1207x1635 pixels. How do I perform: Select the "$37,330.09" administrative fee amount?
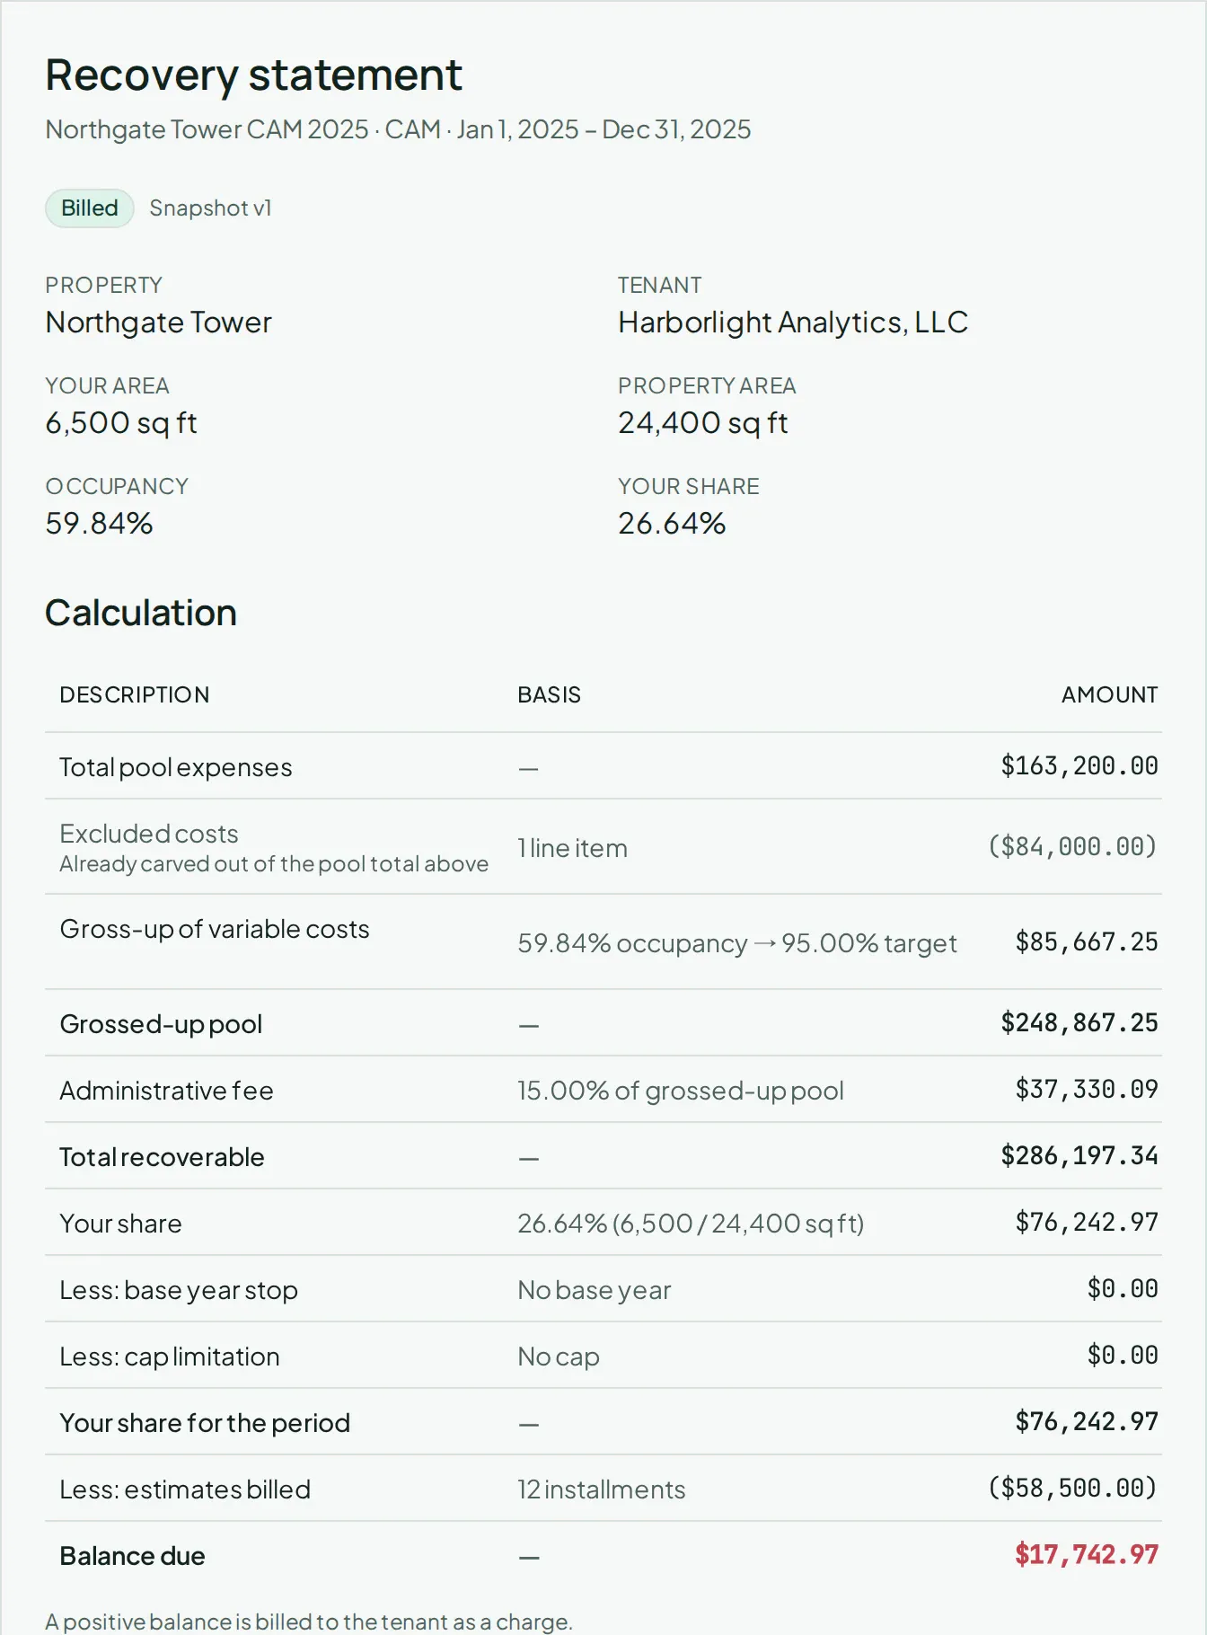pyautogui.click(x=1087, y=1090)
